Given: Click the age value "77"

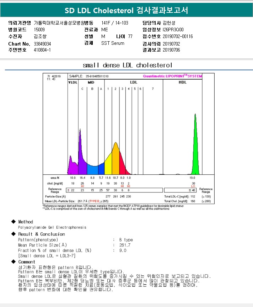Looking at the screenshot, I should (x=130, y=36).
